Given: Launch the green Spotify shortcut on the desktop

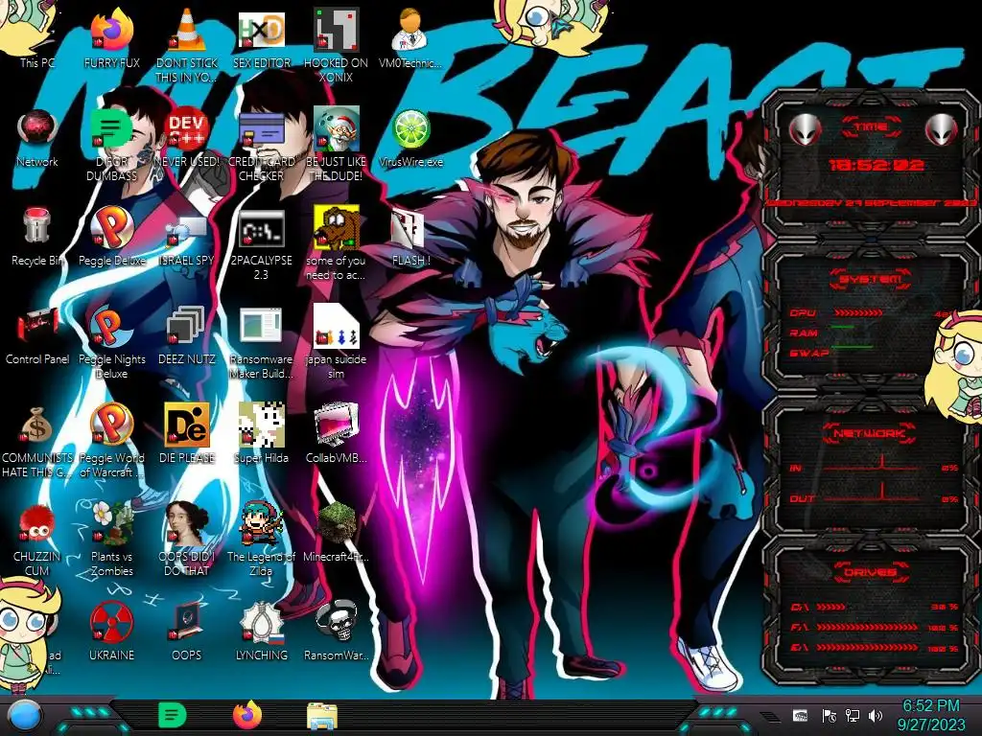Looking at the screenshot, I should pyautogui.click(x=111, y=144).
